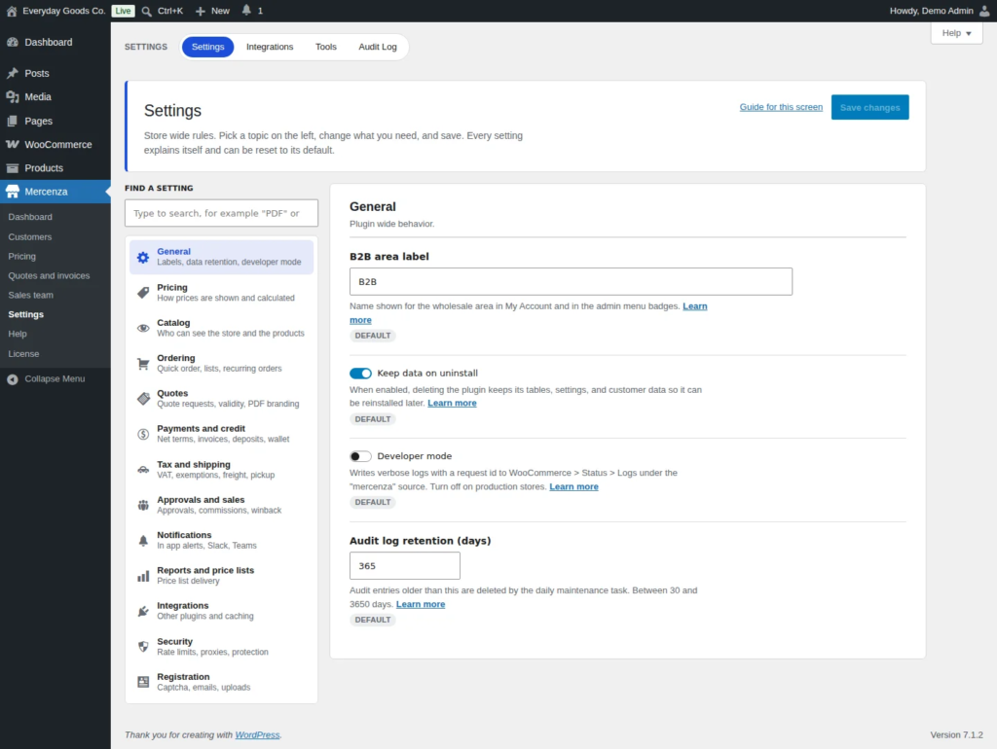997x749 pixels.
Task: Enable the Developer mode toggle
Action: (x=360, y=457)
